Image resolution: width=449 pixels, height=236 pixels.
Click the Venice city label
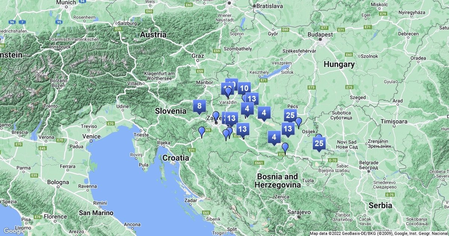coord(92,136)
